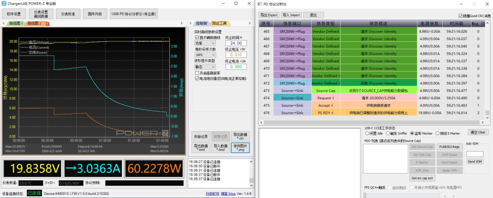
Task: Click right arrow on PPS bottom scrollbar
Action: 454,196
